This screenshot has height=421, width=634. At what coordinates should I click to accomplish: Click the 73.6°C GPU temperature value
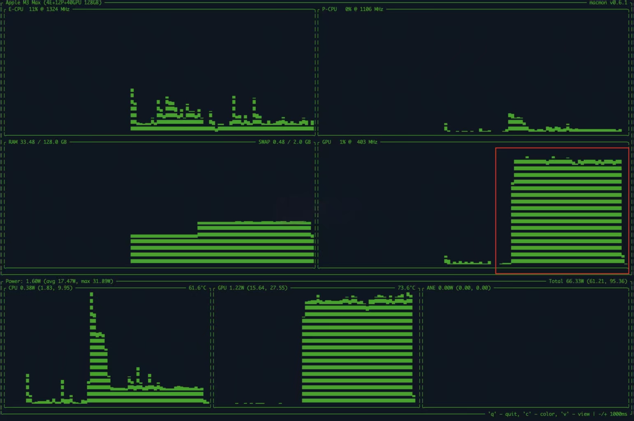(406, 288)
